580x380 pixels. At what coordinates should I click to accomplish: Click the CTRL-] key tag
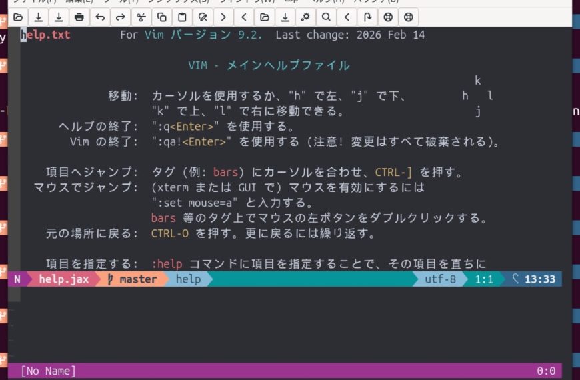(393, 173)
